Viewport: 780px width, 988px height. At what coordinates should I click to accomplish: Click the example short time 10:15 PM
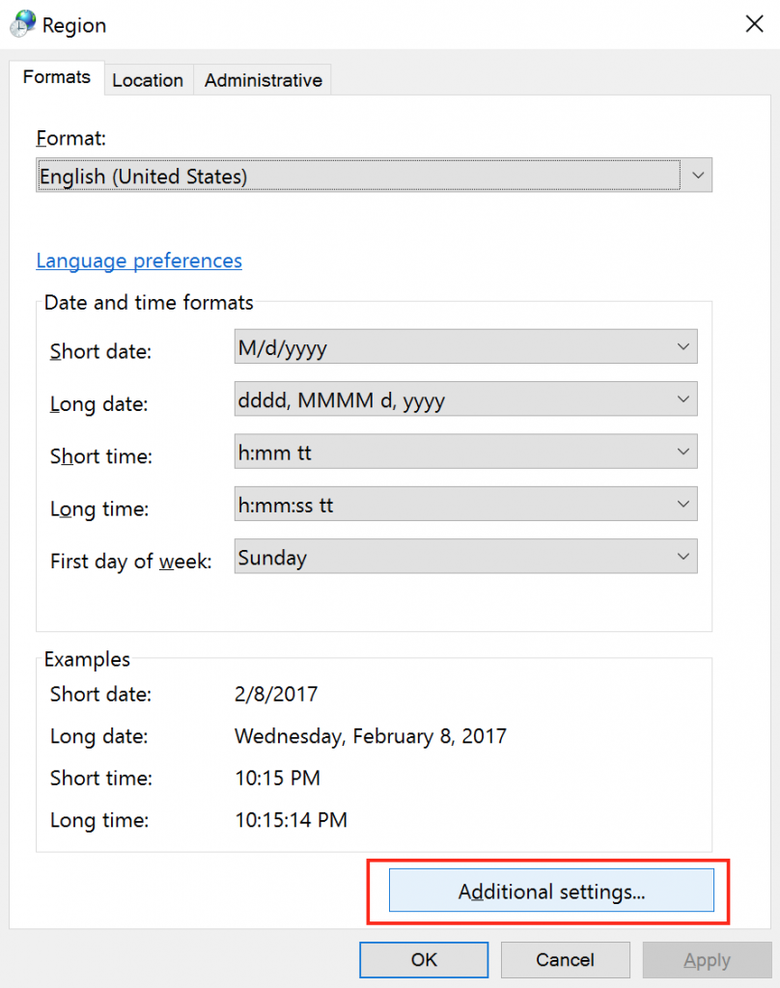277,778
